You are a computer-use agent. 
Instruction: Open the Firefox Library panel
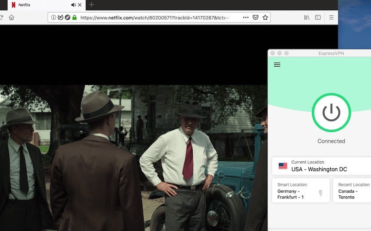click(x=306, y=18)
